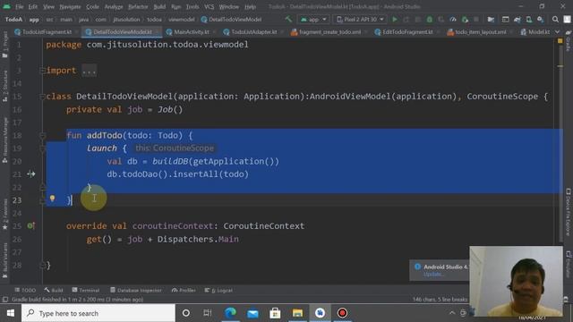Open the VCS menu
This screenshot has width=573, height=322.
click(209, 6)
